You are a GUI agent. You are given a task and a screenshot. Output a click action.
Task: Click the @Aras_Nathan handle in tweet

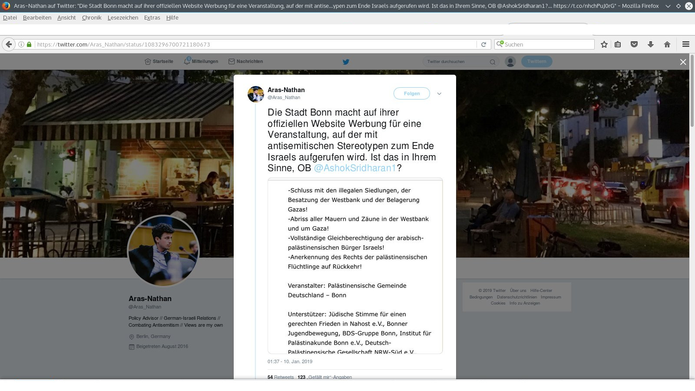pyautogui.click(x=284, y=98)
